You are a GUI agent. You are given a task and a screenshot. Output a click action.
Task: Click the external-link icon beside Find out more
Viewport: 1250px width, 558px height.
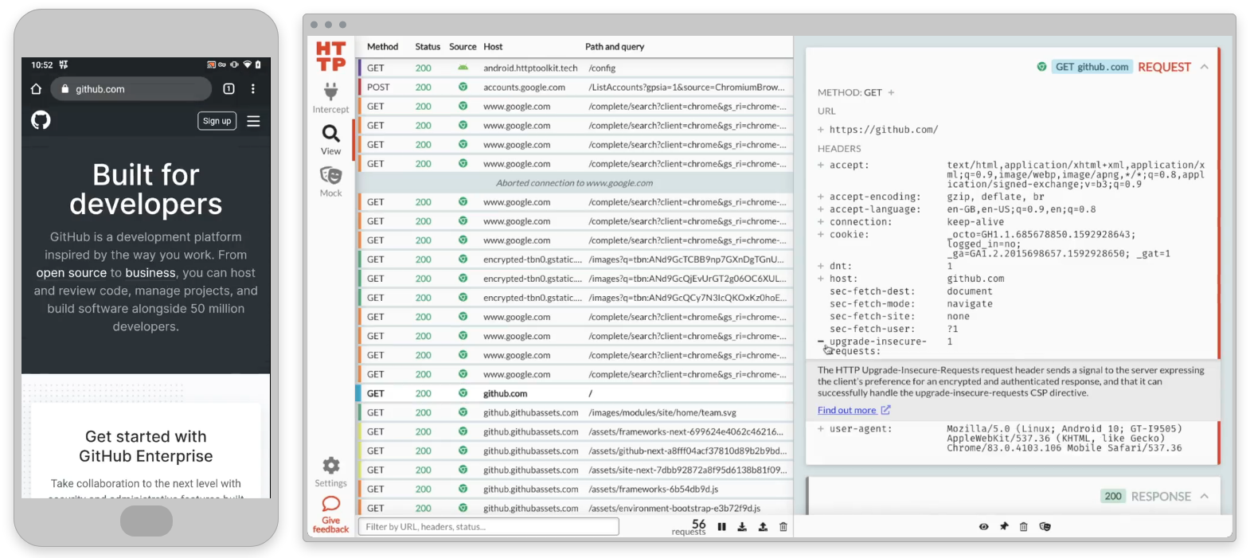pyautogui.click(x=885, y=410)
